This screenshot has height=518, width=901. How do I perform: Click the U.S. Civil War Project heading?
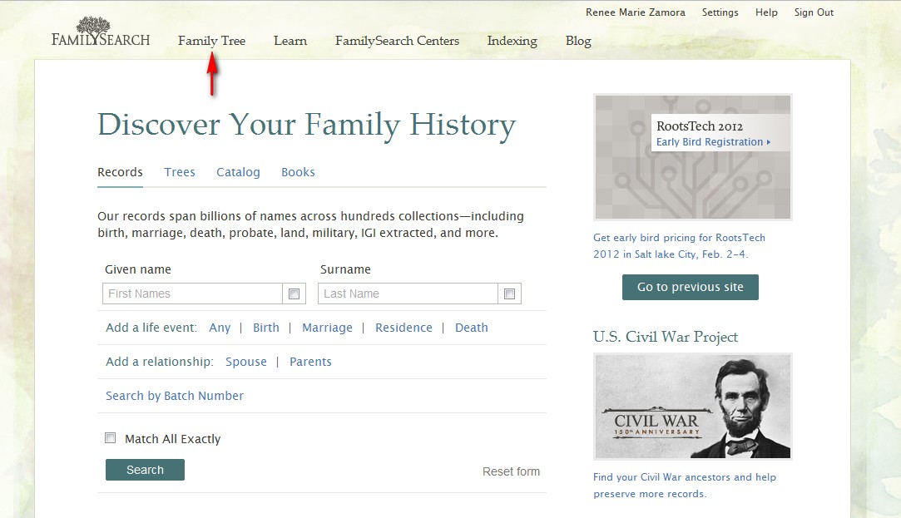666,337
